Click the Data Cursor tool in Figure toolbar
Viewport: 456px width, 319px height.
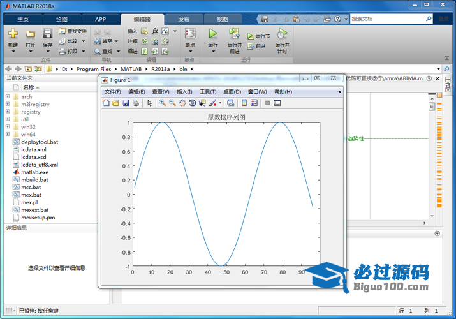[202, 103]
